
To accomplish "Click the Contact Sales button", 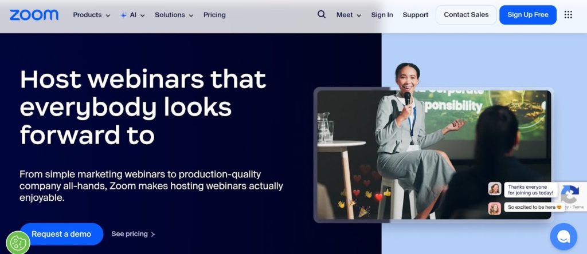I will 465,15.
